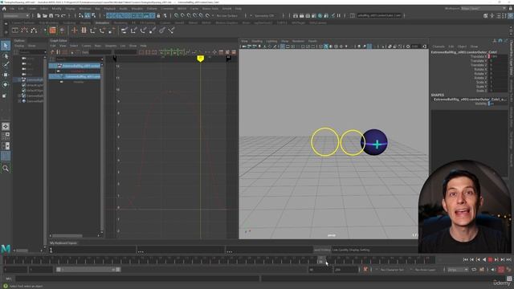Toggle the selection lock icon
The width and height of the screenshot is (514, 289).
tap(159, 15)
